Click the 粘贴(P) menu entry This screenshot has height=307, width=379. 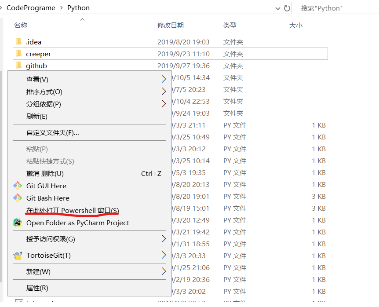click(x=89, y=149)
